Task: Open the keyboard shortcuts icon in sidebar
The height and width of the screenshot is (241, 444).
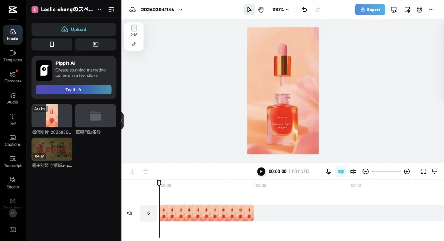Action: pos(13,230)
